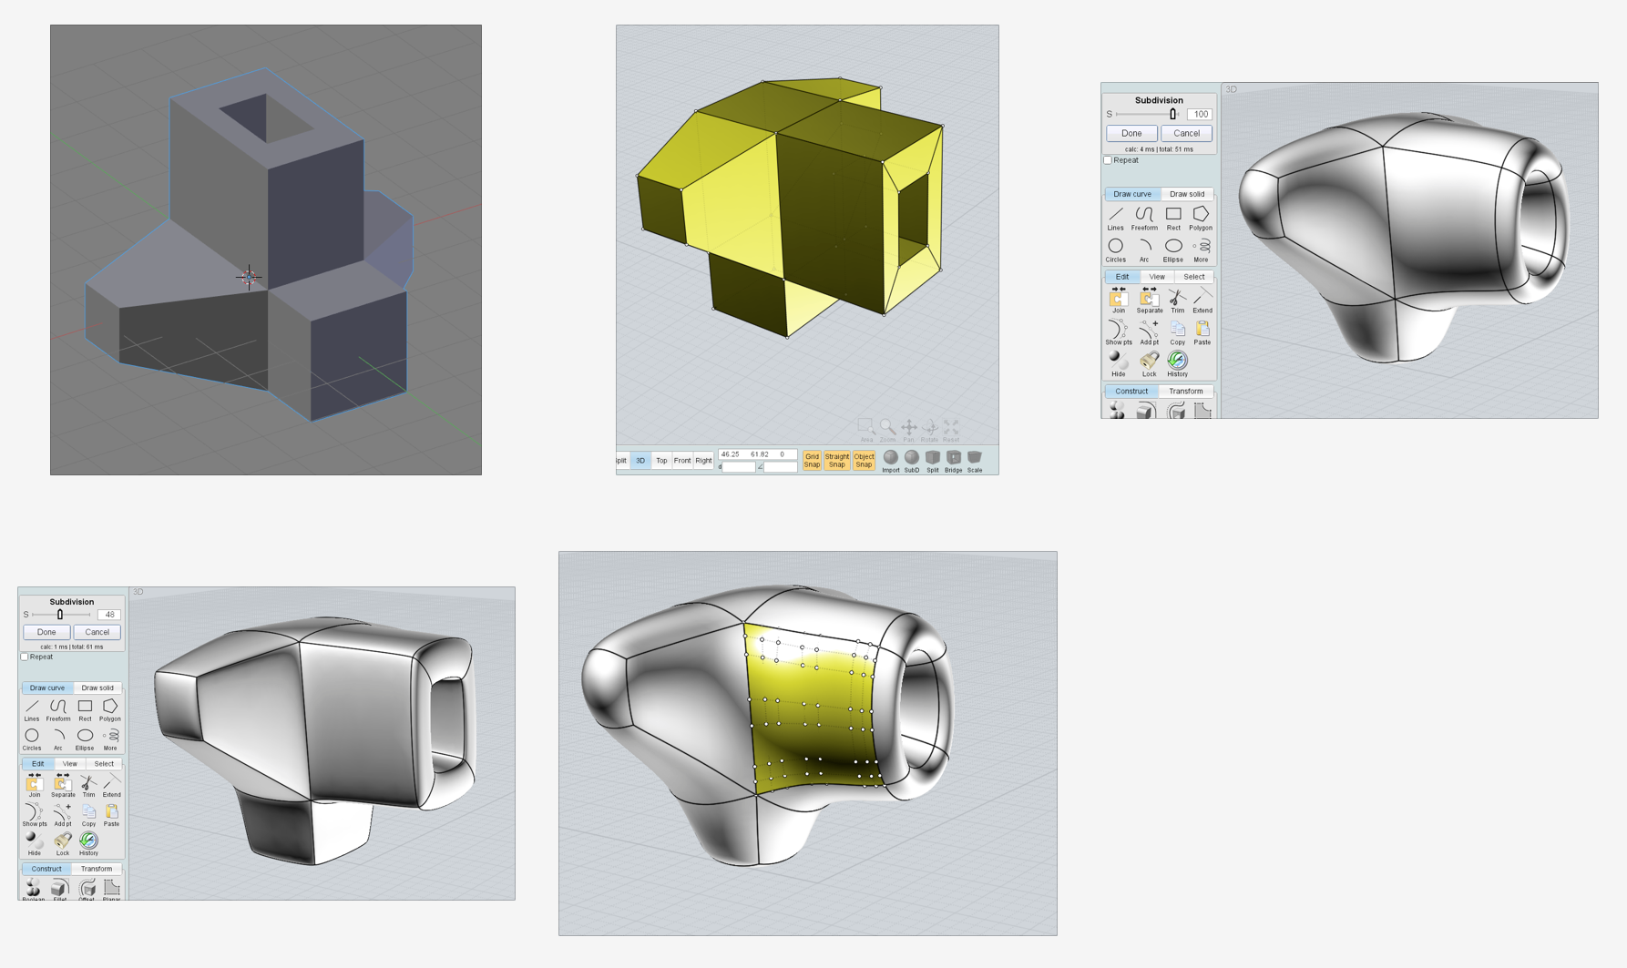Toggle Grid Snap off
Image resolution: width=1627 pixels, height=968 pixels.
812,460
